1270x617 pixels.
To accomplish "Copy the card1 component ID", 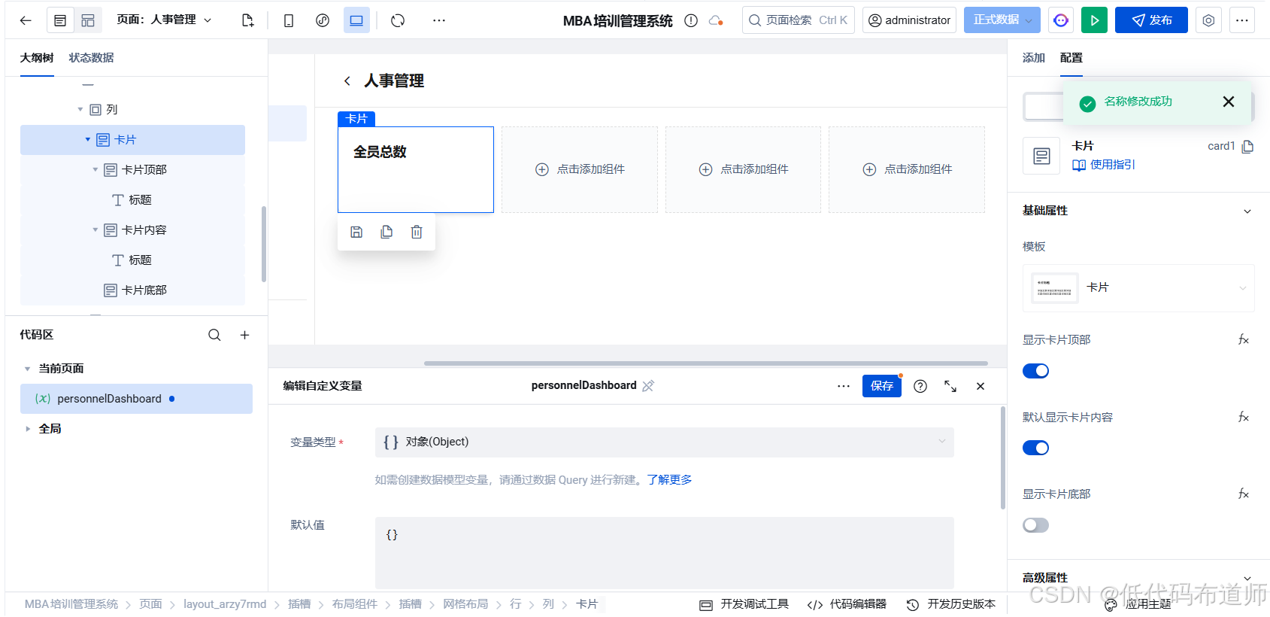I will [x=1248, y=147].
